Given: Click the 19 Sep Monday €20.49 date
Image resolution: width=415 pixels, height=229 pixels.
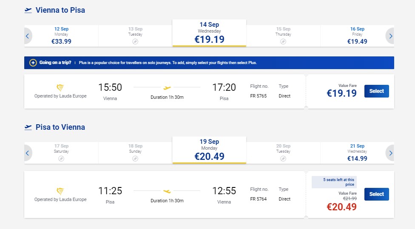Looking at the screenshot, I should point(209,150).
